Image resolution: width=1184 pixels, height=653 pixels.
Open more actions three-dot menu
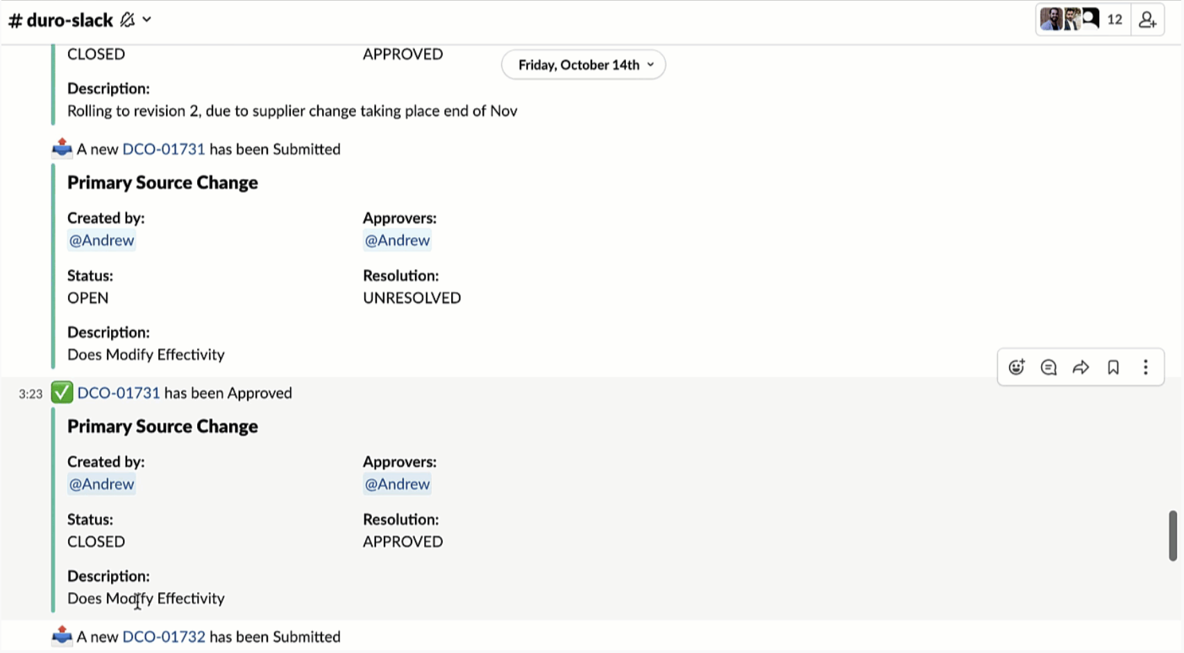pos(1145,367)
